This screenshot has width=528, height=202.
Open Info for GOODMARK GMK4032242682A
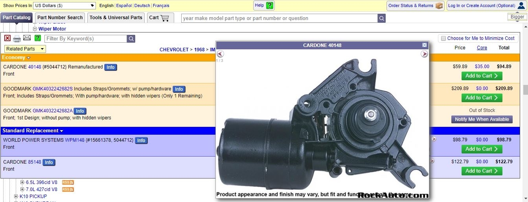[x=80, y=111]
